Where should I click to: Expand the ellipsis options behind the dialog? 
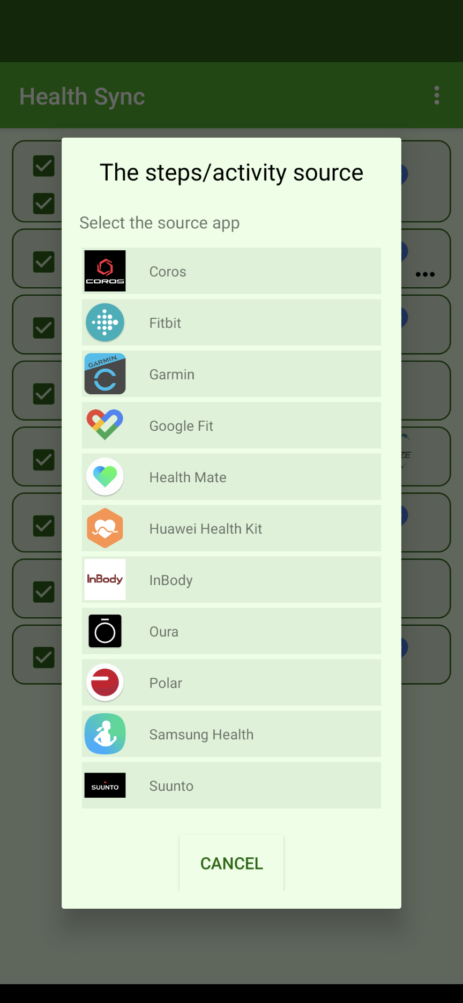424,274
